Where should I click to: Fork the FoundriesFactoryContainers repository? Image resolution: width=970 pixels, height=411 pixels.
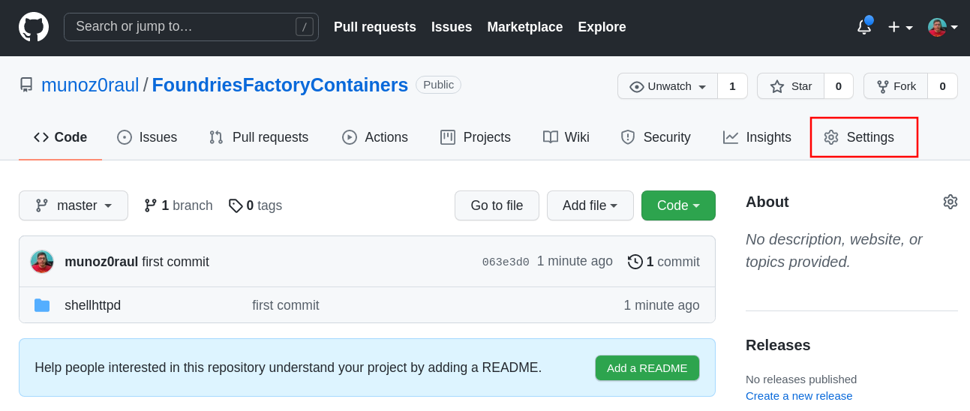click(896, 86)
